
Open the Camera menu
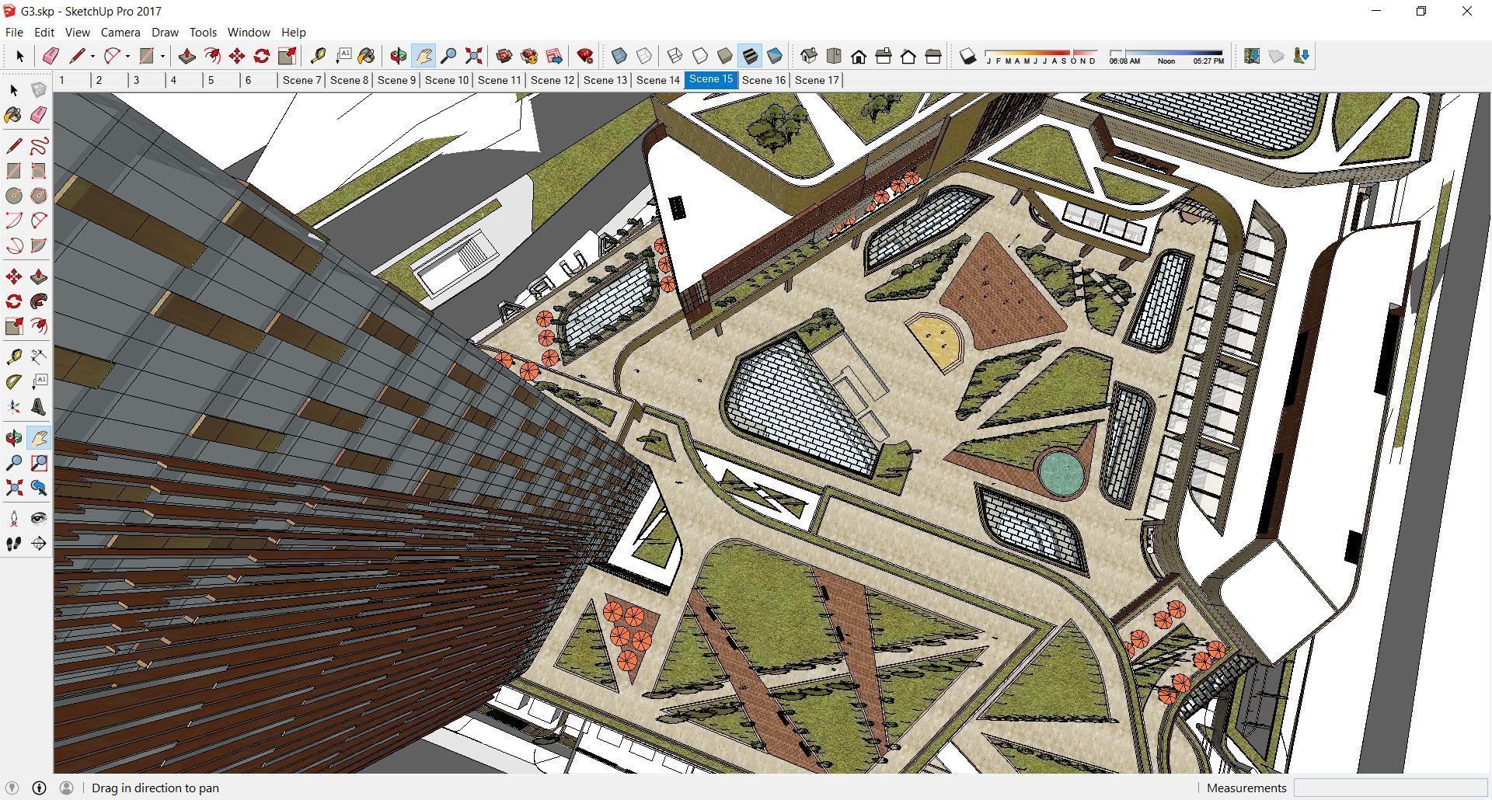(x=120, y=32)
